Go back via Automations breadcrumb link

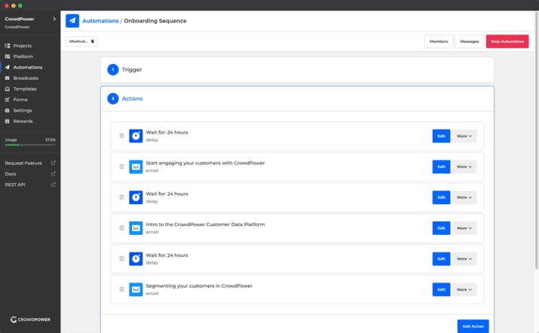(x=100, y=20)
